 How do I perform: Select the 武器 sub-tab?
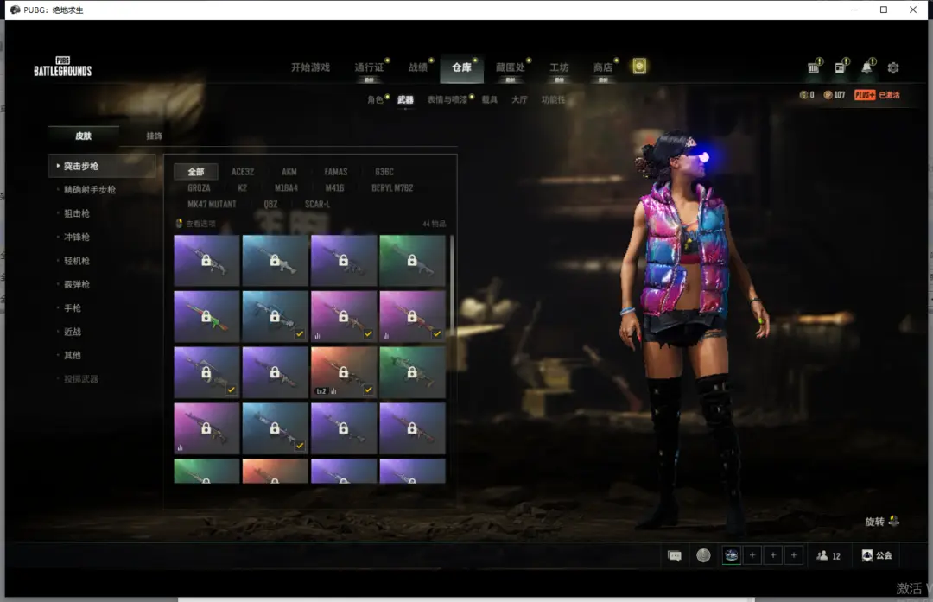(405, 99)
